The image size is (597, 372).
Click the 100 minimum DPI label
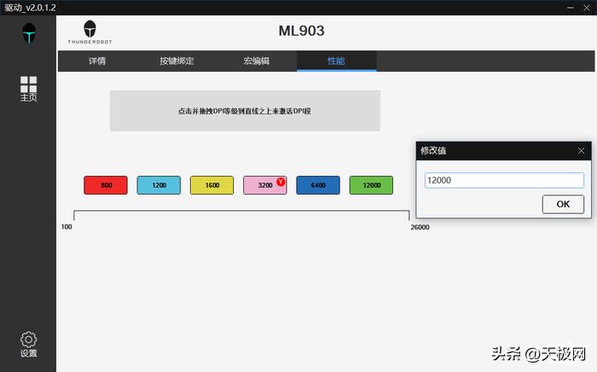67,227
